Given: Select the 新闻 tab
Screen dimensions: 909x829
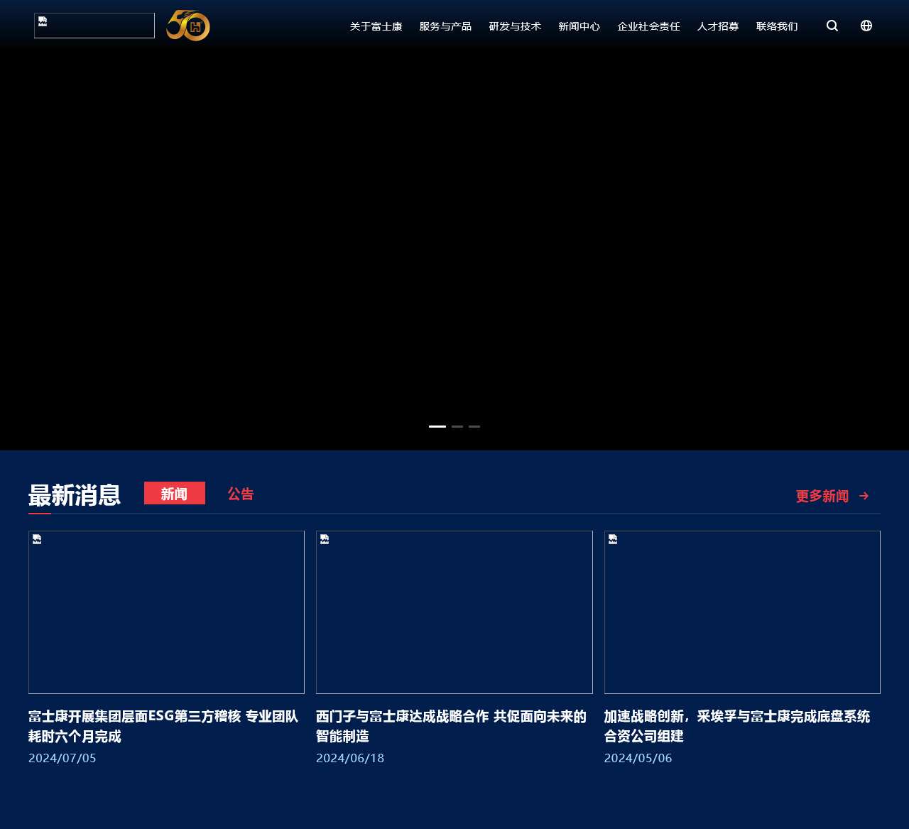Looking at the screenshot, I should (175, 493).
